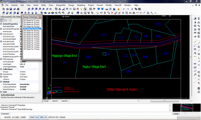This screenshot has width=201, height=120.
Task: Switch to the Layout1 tab
Action: tap(55, 101)
